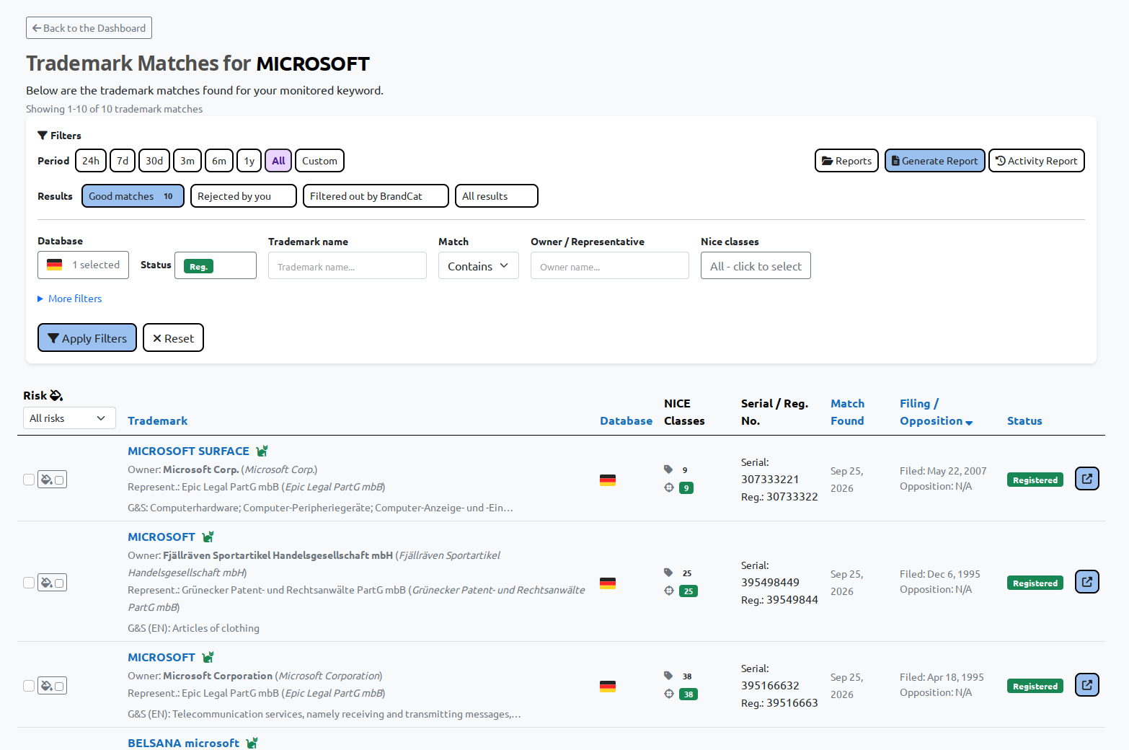
Task: Select the 1y period
Action: pos(249,161)
